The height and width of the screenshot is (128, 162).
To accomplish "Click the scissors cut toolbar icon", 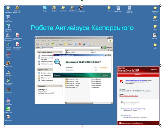I will pos(84,44).
